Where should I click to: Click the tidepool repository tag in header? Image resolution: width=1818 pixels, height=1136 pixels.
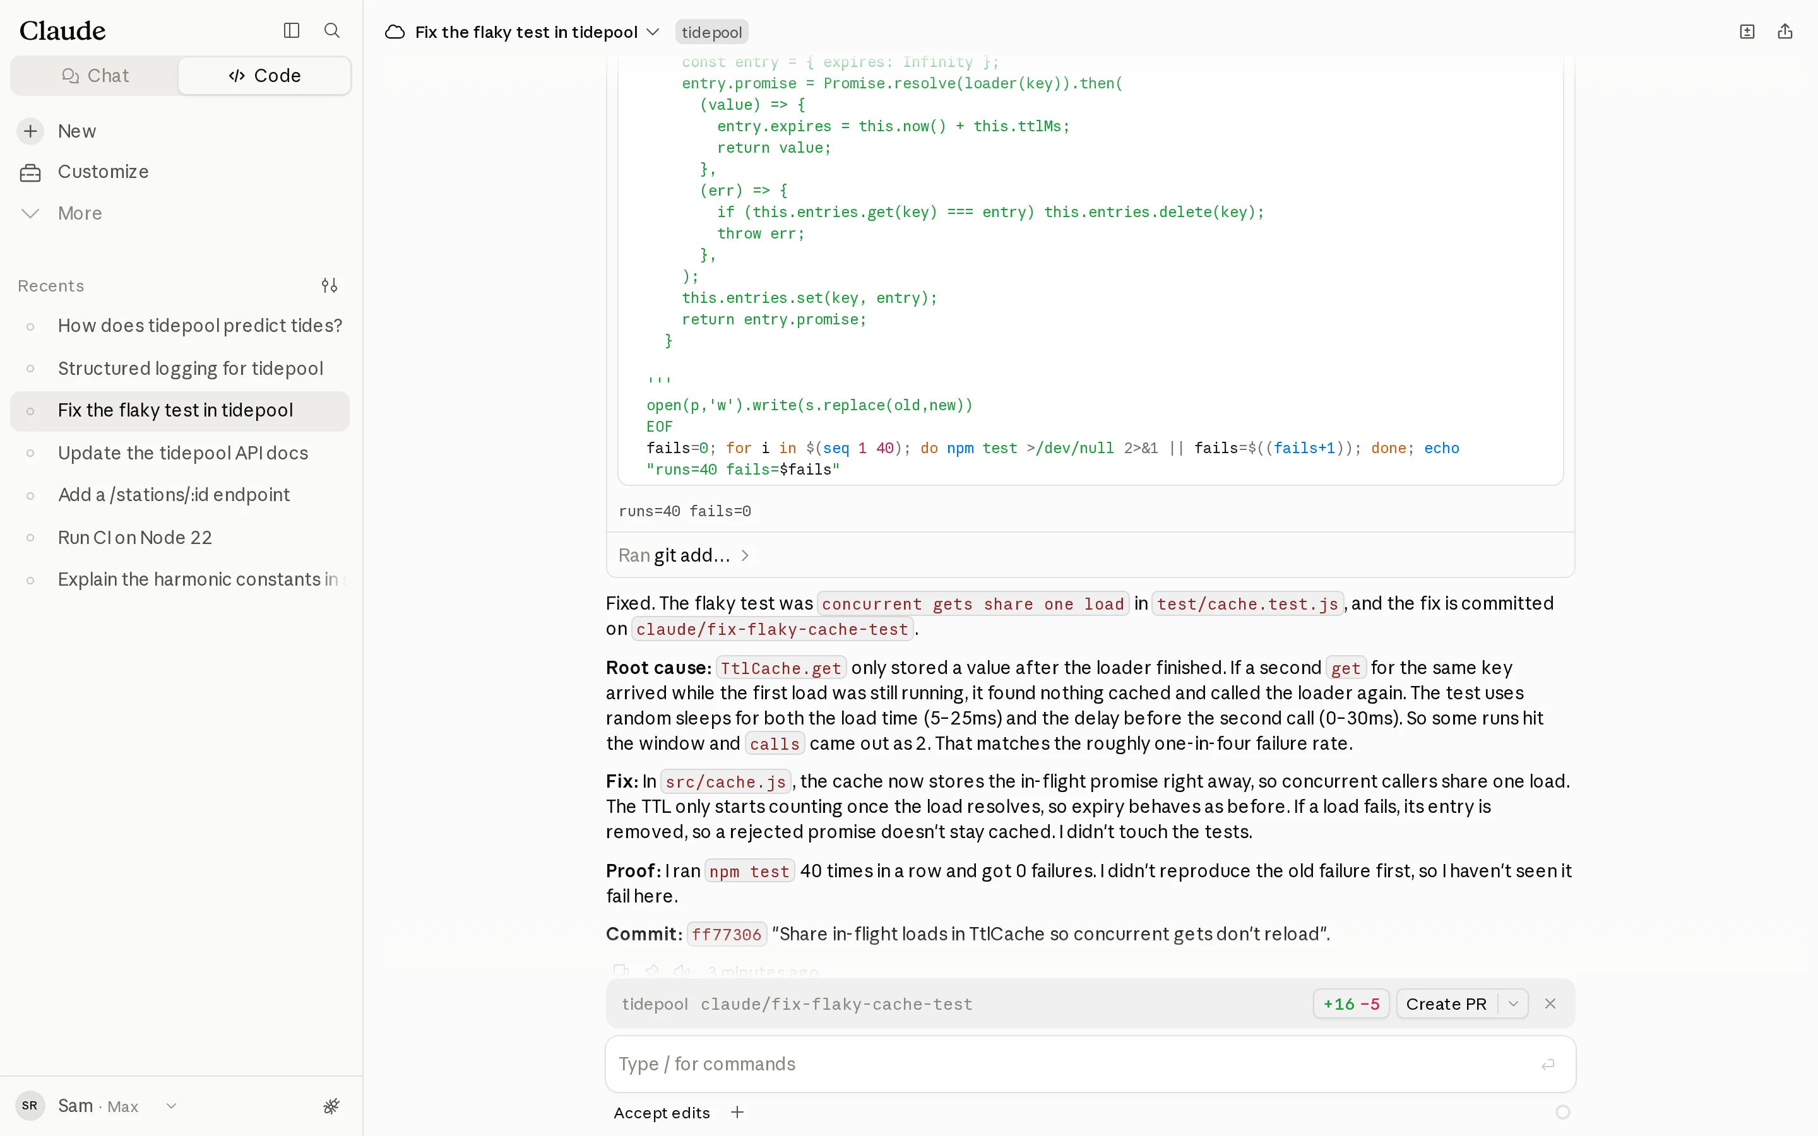click(x=711, y=32)
